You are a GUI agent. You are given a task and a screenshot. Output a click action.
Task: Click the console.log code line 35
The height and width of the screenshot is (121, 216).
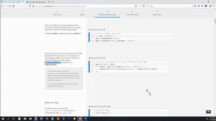point(128,69)
